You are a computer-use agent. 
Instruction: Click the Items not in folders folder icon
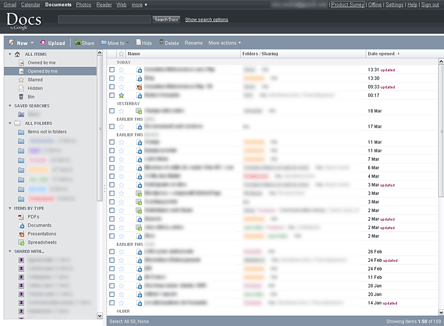(21, 132)
